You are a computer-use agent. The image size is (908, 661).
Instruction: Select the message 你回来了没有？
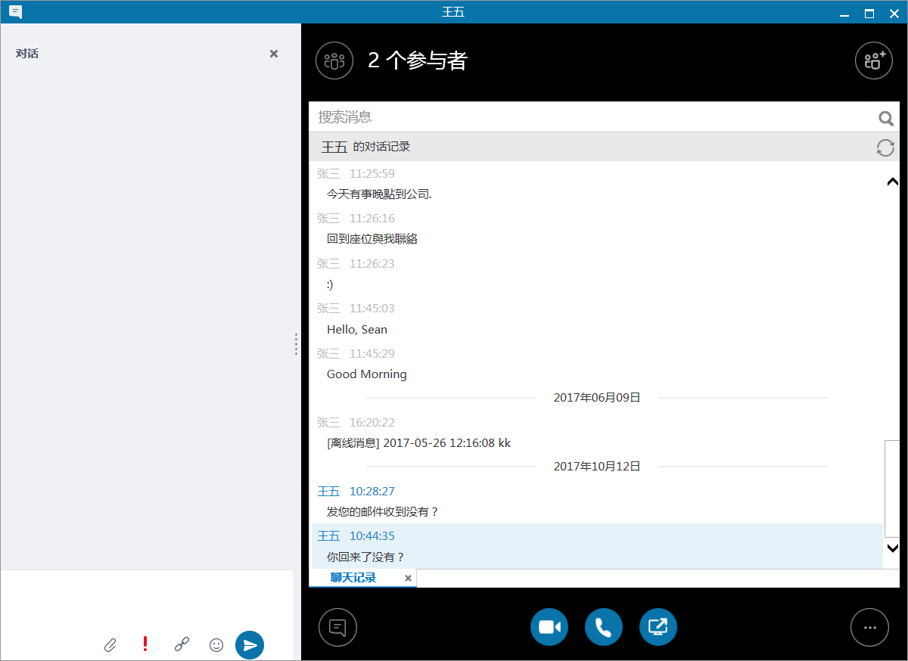pos(366,557)
